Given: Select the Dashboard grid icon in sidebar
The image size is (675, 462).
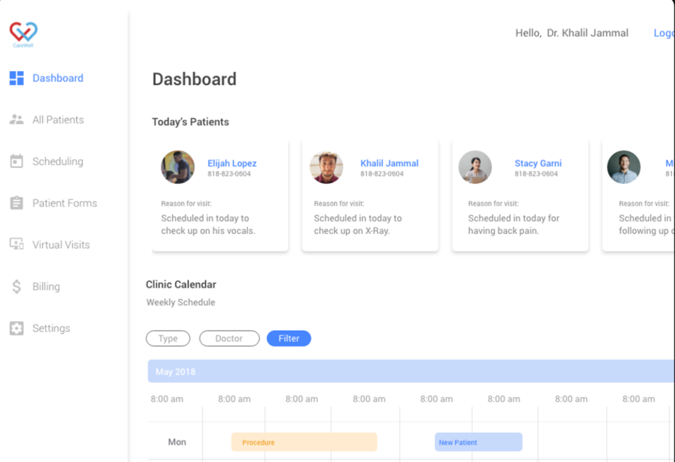Looking at the screenshot, I should (x=16, y=78).
